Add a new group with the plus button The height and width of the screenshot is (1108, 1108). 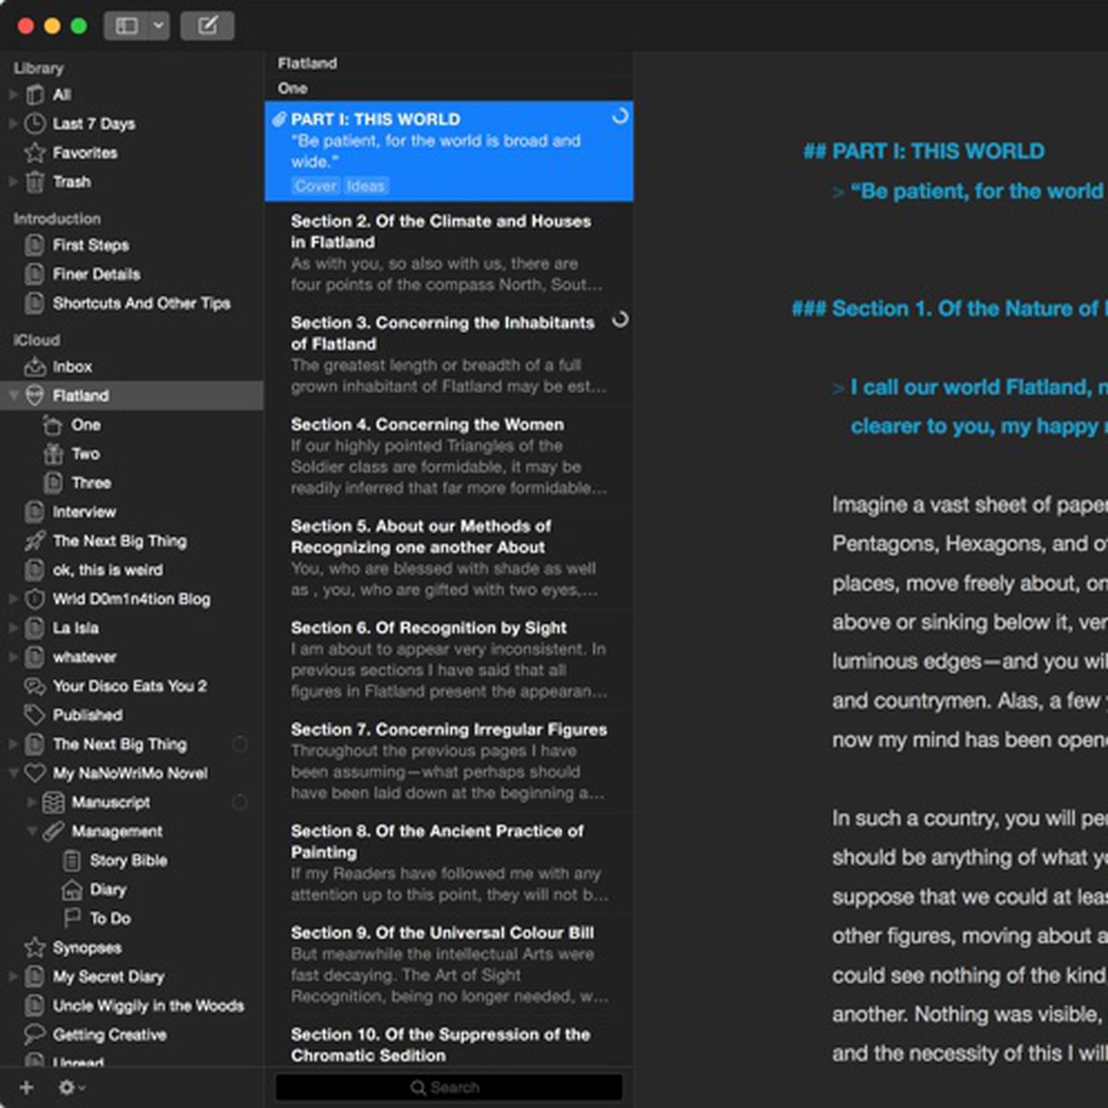pyautogui.click(x=27, y=1088)
